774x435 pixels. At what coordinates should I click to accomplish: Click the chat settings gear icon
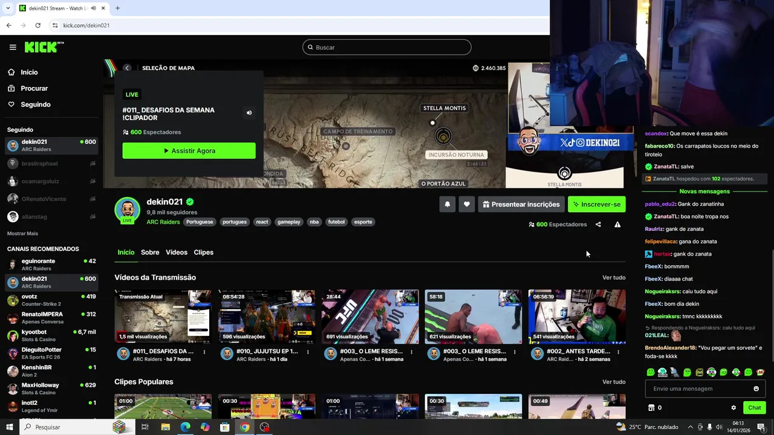click(733, 408)
